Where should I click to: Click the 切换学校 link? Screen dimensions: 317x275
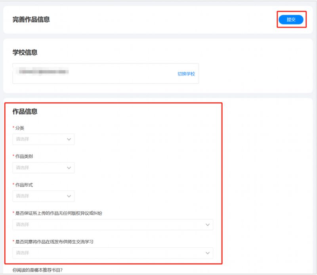pos(186,74)
